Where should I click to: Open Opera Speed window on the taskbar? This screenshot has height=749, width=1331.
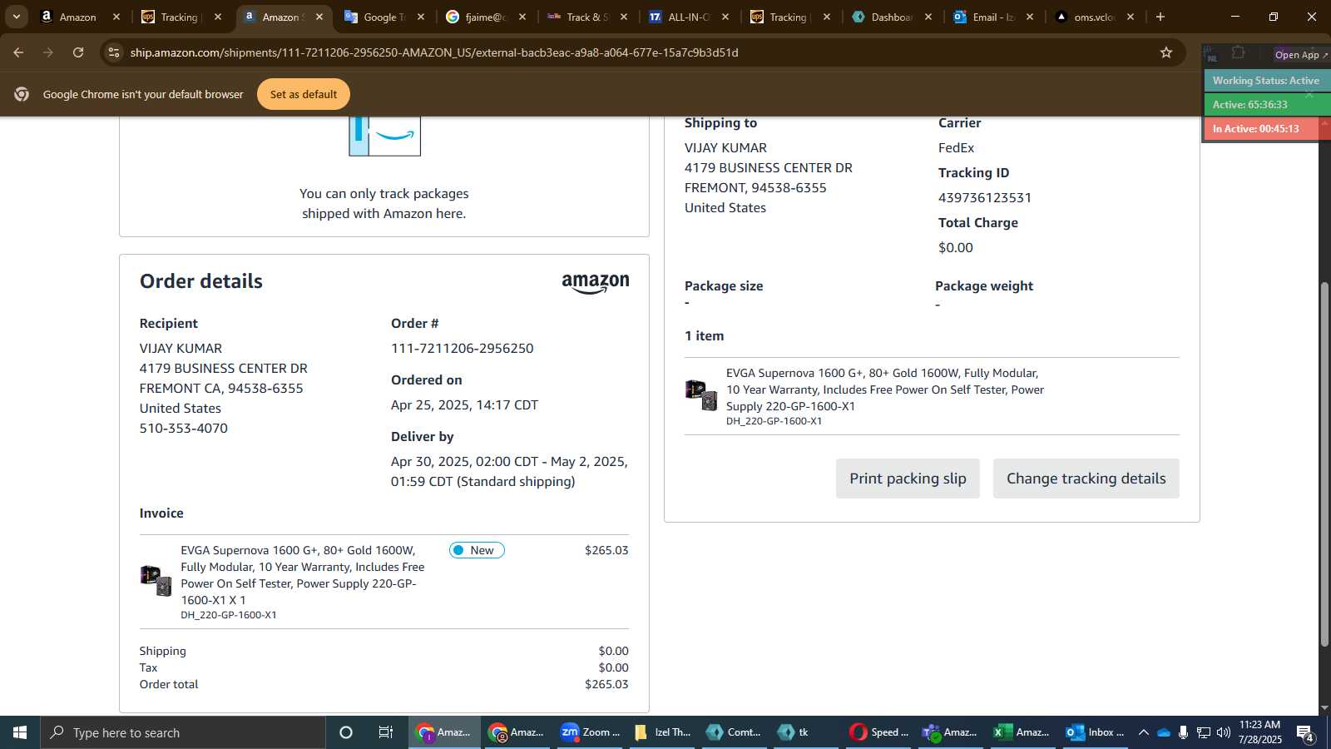point(878,732)
